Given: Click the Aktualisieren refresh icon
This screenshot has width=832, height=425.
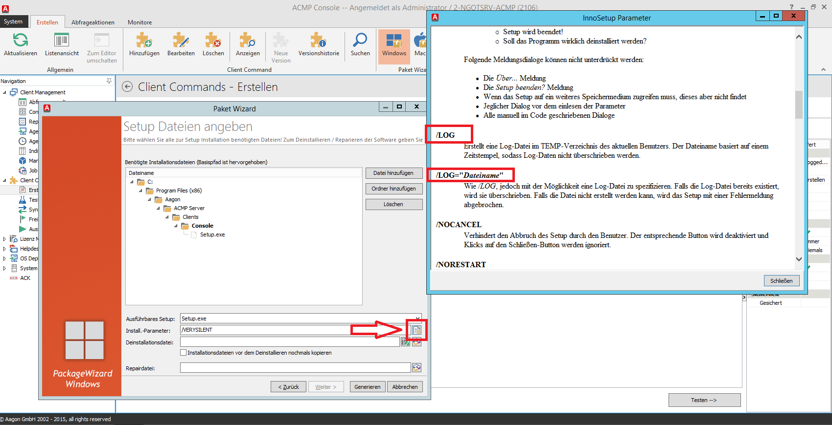Looking at the screenshot, I should (21, 40).
